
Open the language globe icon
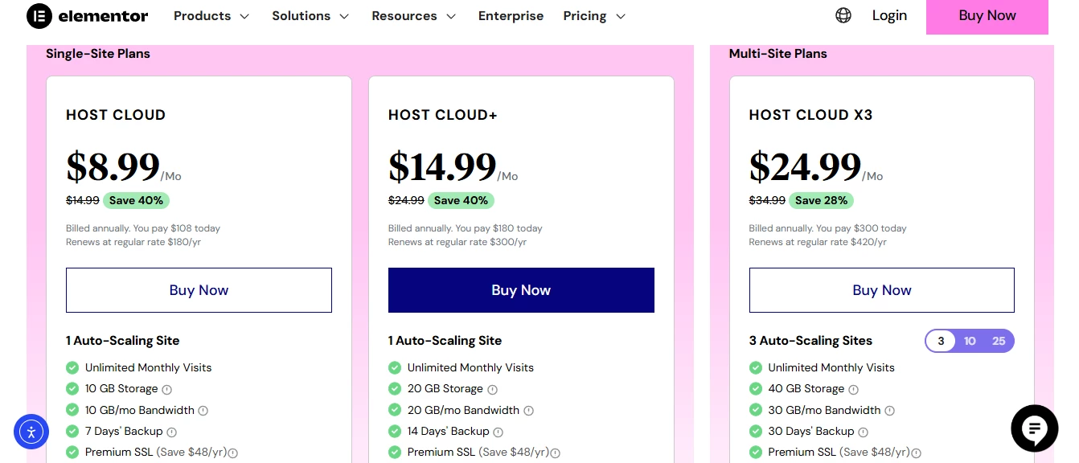tap(843, 15)
